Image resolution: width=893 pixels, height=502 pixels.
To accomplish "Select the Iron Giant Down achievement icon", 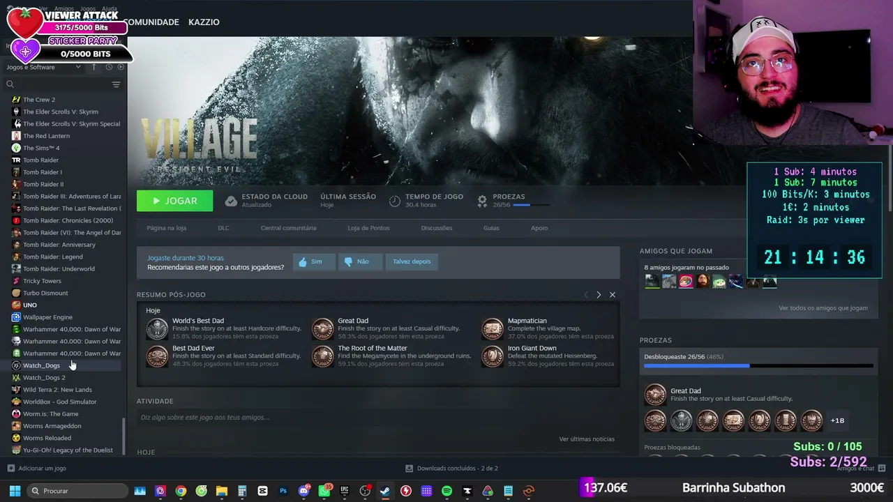I will click(492, 356).
